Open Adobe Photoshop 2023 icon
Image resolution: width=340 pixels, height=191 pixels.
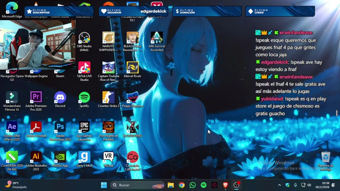pos(60,131)
